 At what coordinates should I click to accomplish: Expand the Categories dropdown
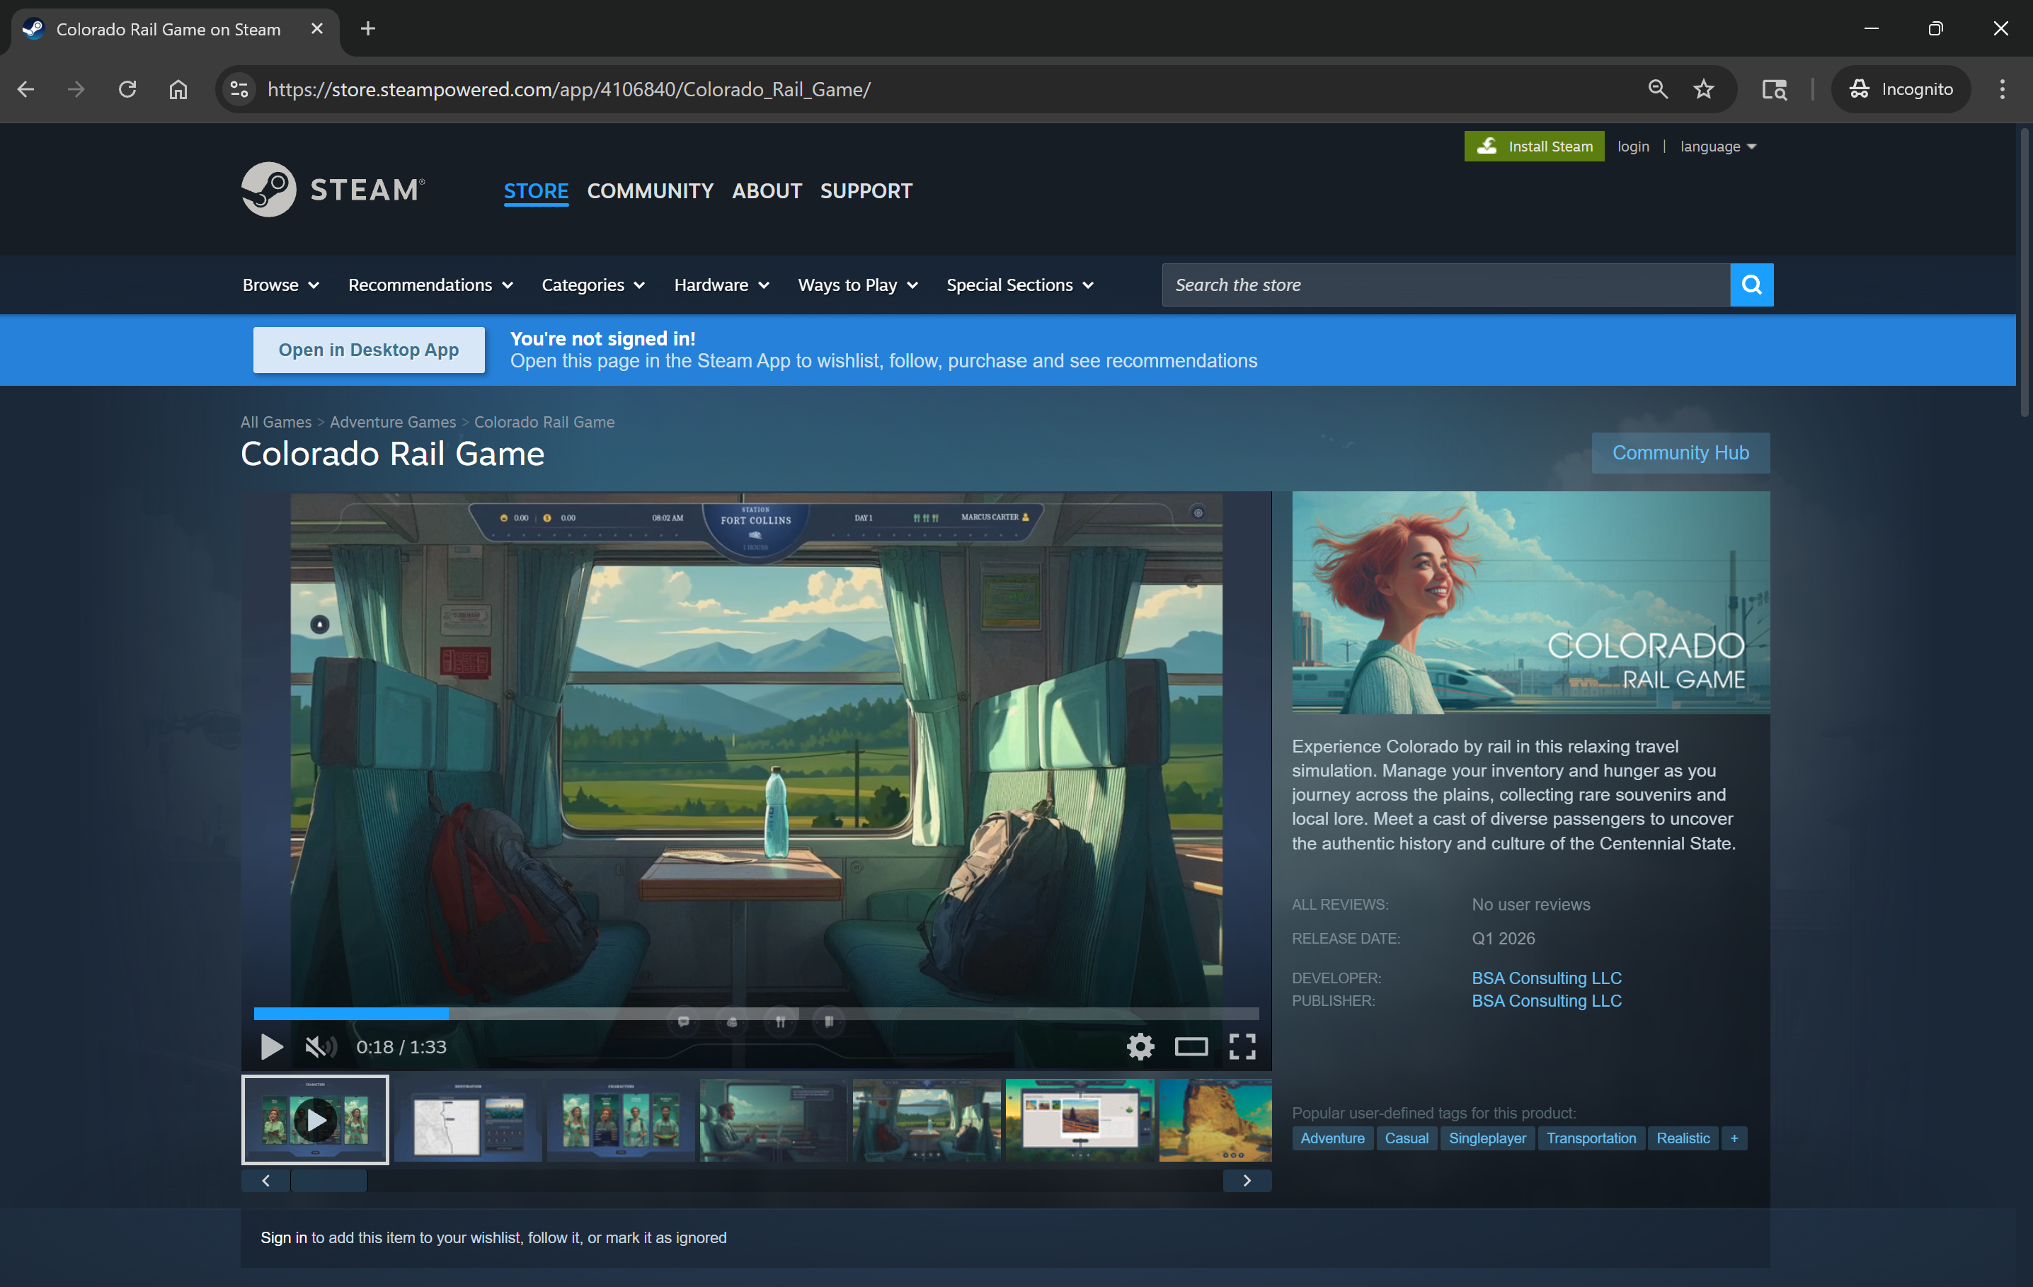tap(592, 285)
